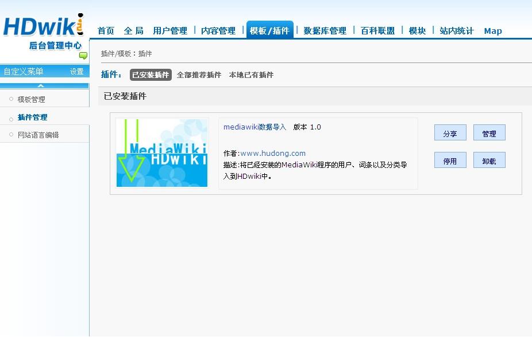Go to 网站语言编辑 in the sidebar
Image resolution: width=532 pixels, height=337 pixels.
click(38, 135)
